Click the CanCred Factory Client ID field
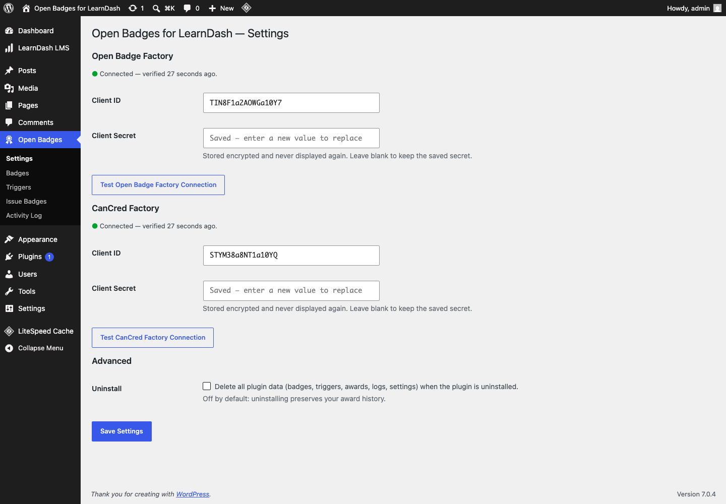The image size is (726, 504). 291,256
